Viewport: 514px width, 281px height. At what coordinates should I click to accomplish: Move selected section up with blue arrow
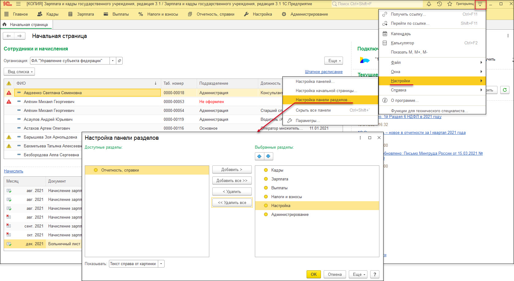tap(259, 156)
